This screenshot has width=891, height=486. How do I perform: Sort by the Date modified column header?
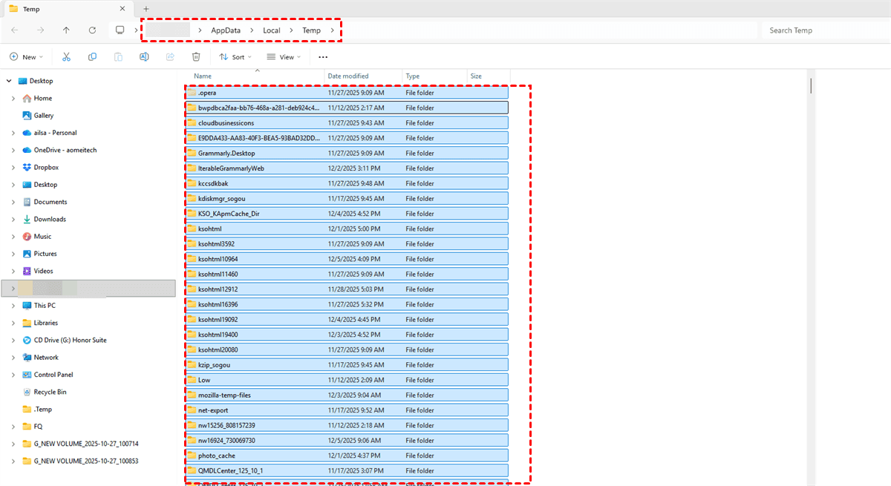coord(348,76)
